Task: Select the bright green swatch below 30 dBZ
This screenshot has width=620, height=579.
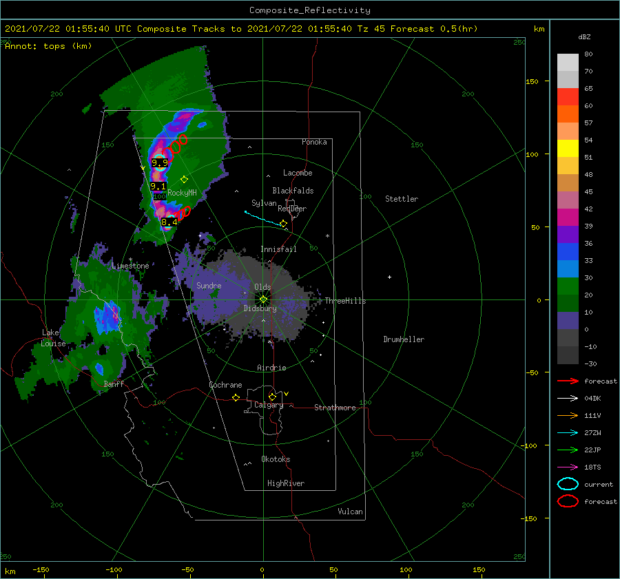Action: coord(568,286)
